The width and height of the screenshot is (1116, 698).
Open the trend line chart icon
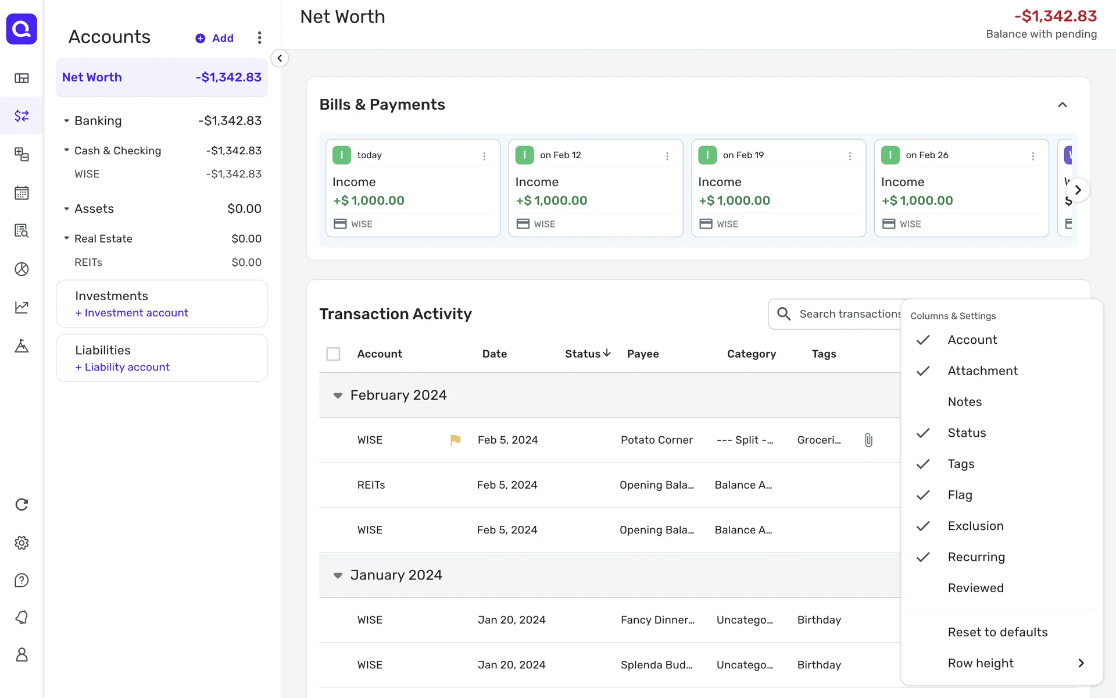click(x=22, y=307)
